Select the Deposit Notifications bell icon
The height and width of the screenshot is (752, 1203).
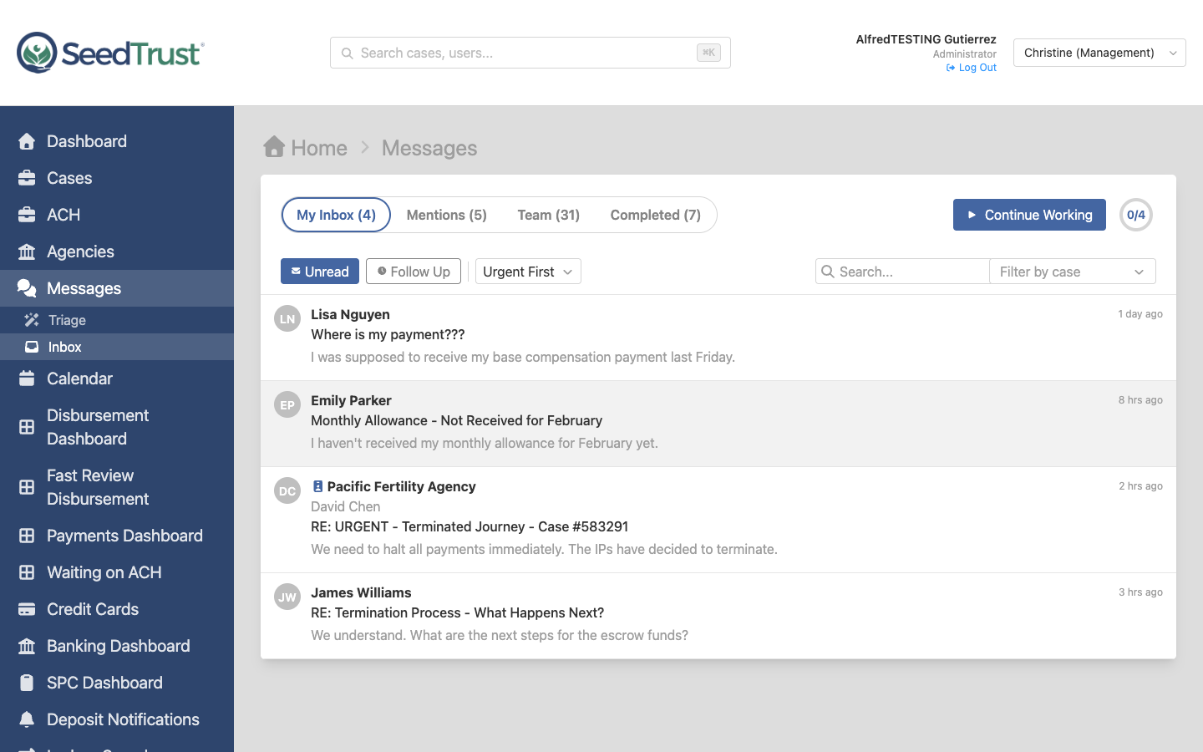click(x=28, y=719)
